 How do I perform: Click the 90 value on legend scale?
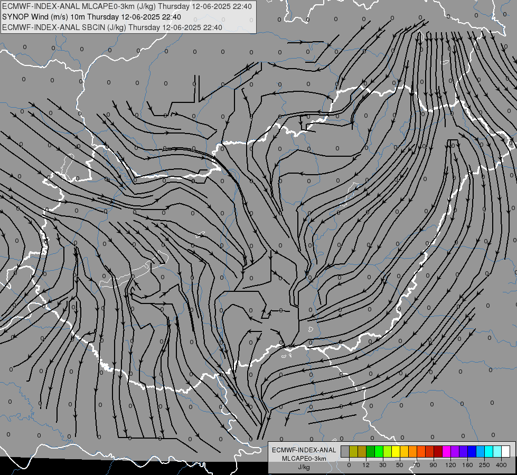pos(434,465)
